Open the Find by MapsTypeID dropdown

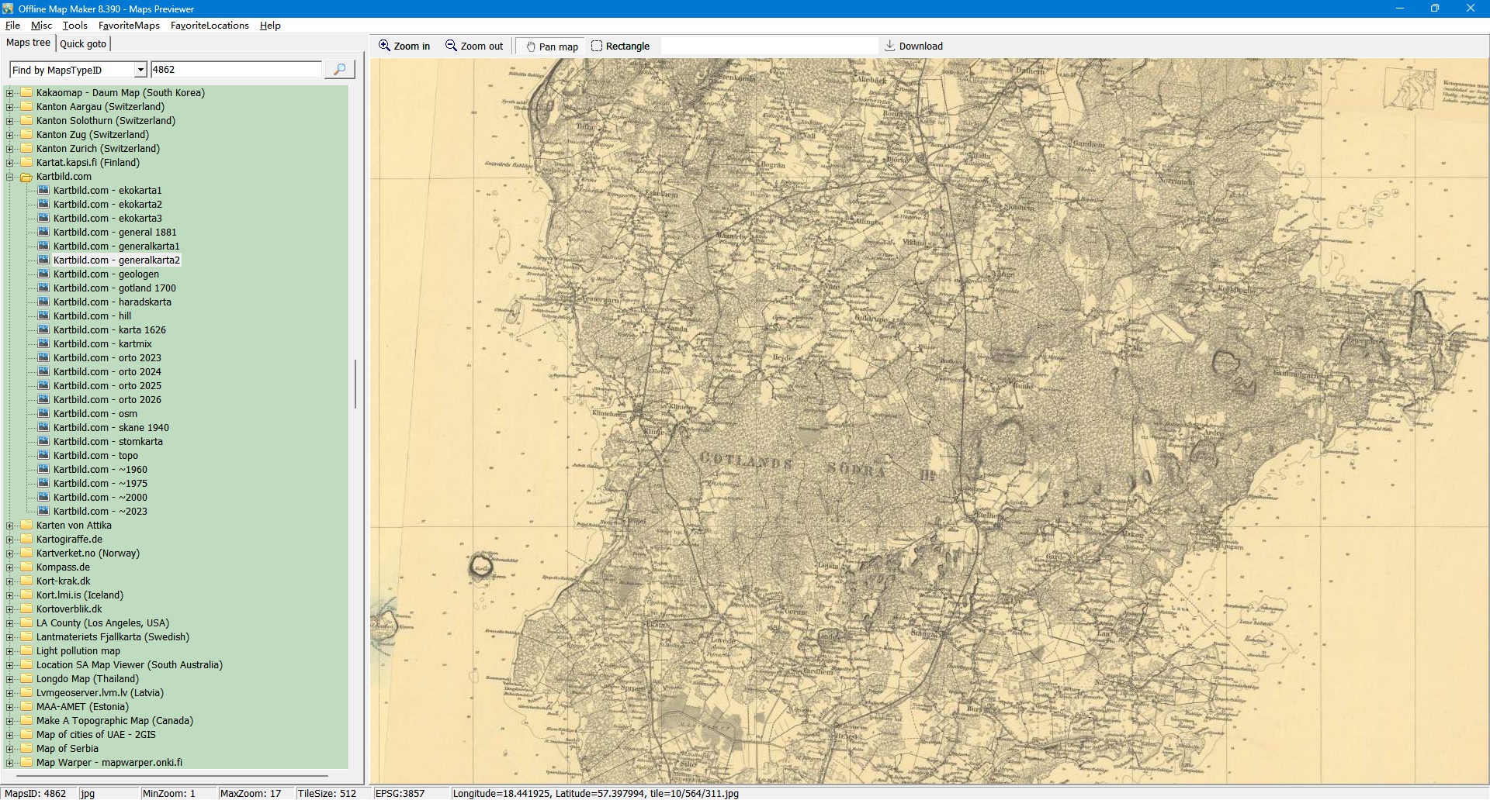[x=140, y=70]
